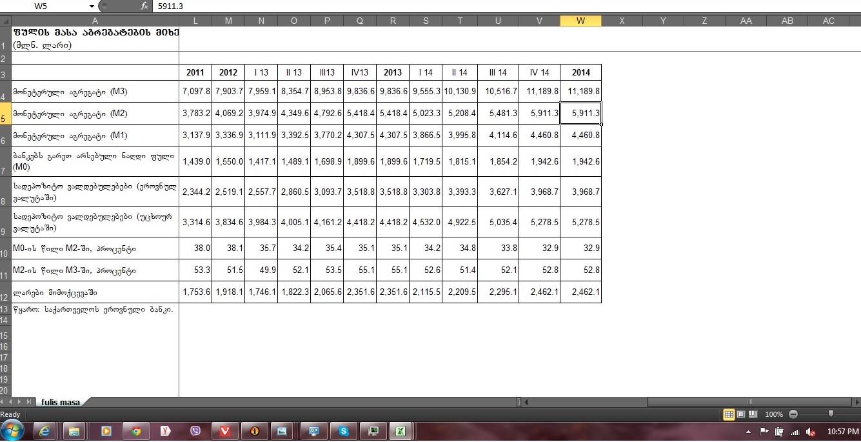861x442 pixels.
Task: Switch to the Excel taskbar icon
Action: click(401, 431)
